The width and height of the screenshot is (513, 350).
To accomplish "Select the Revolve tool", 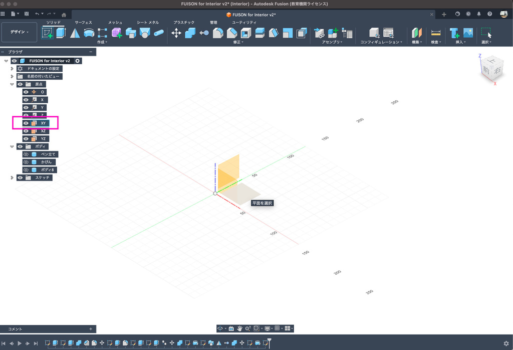I will (x=75, y=33).
